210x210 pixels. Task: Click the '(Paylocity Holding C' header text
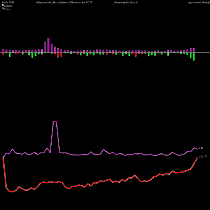[126, 3]
